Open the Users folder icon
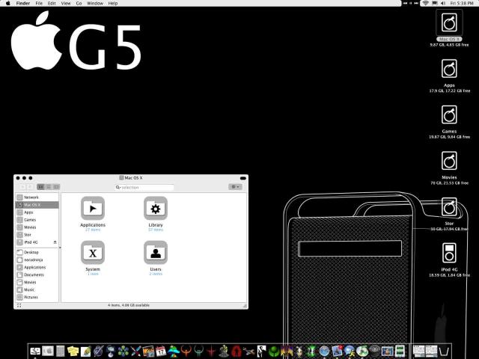Image resolution: width=479 pixels, height=359 pixels. [156, 253]
